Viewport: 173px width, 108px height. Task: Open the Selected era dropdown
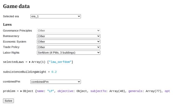tap(55, 16)
